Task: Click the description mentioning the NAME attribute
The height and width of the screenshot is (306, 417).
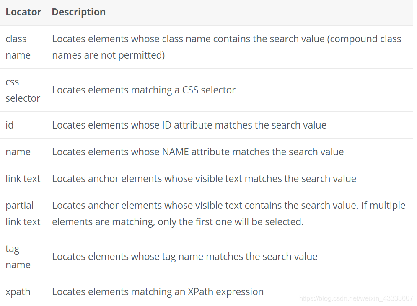Action: point(198,152)
